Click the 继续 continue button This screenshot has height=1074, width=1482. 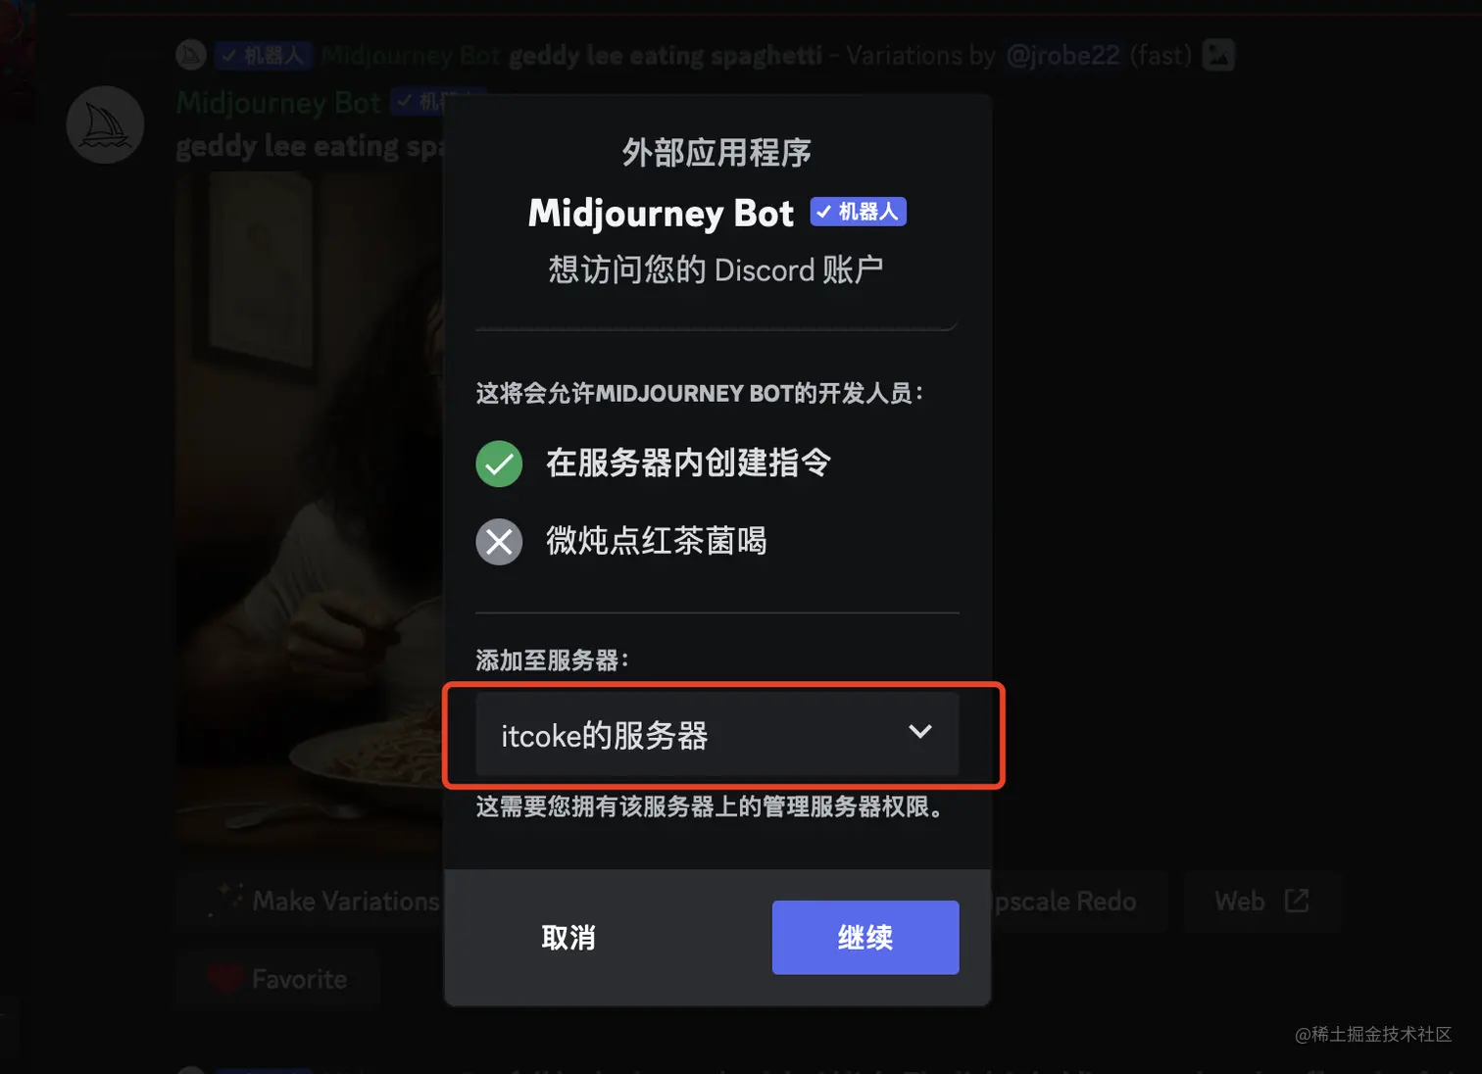pyautogui.click(x=865, y=937)
